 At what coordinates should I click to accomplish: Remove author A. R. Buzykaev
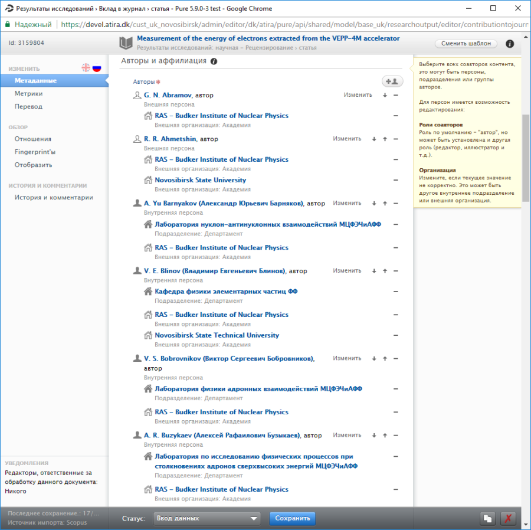click(x=395, y=435)
